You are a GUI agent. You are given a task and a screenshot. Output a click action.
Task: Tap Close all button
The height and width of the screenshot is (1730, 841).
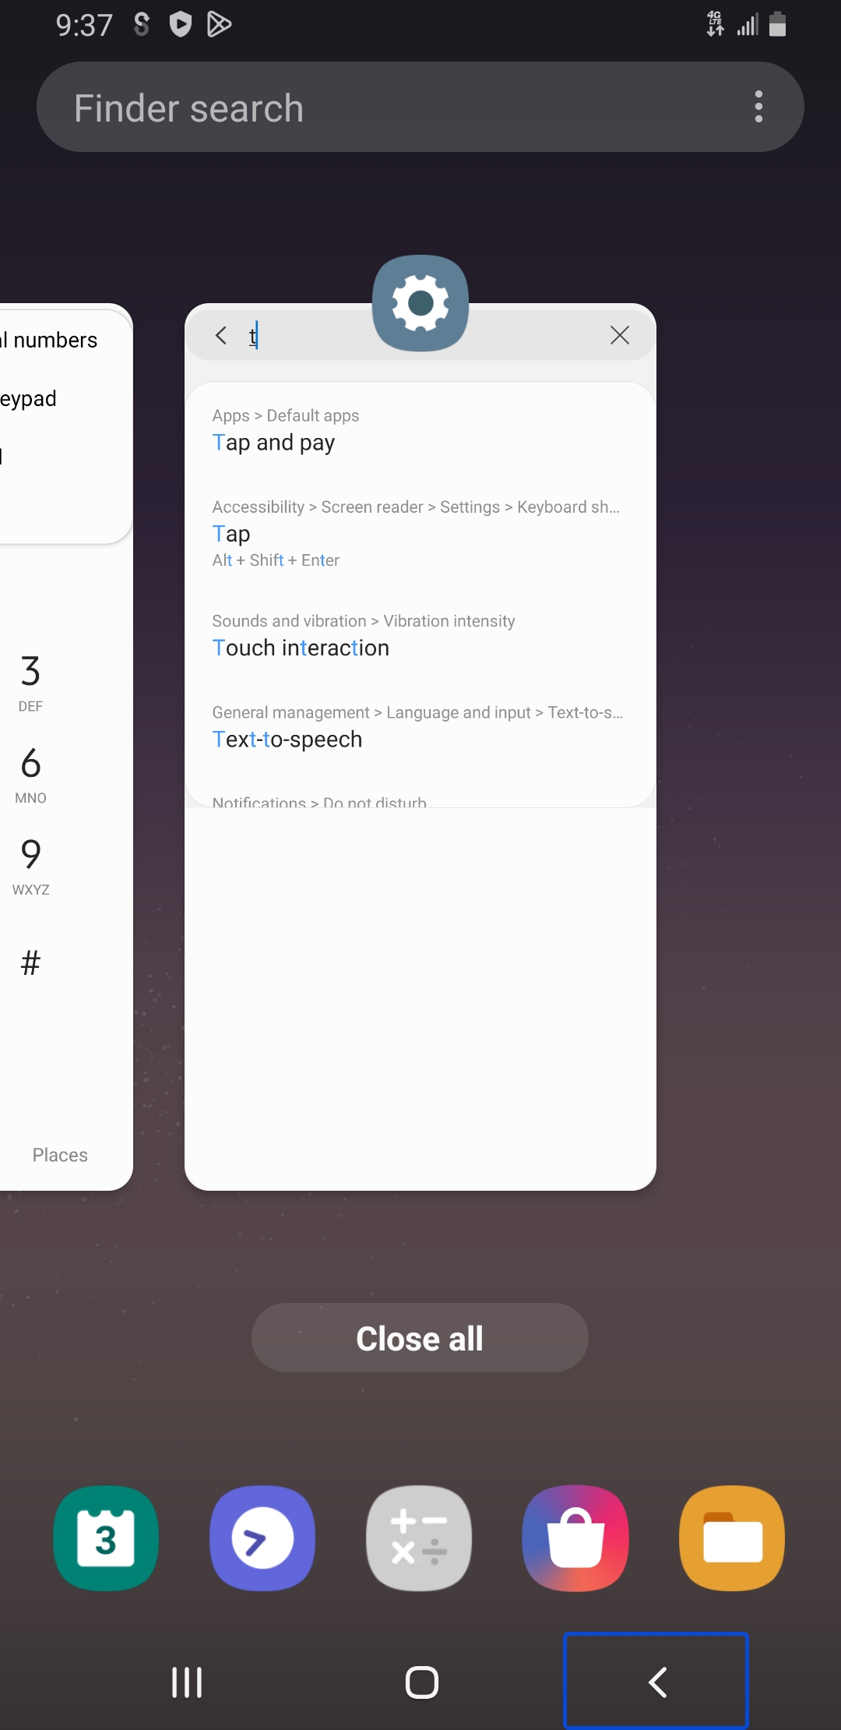coord(420,1338)
